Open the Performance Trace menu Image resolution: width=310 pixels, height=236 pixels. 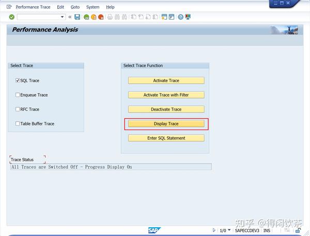pos(33,7)
